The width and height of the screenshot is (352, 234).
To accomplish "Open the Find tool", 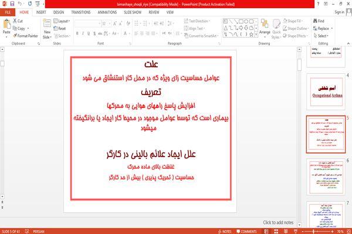I will click(319, 21).
